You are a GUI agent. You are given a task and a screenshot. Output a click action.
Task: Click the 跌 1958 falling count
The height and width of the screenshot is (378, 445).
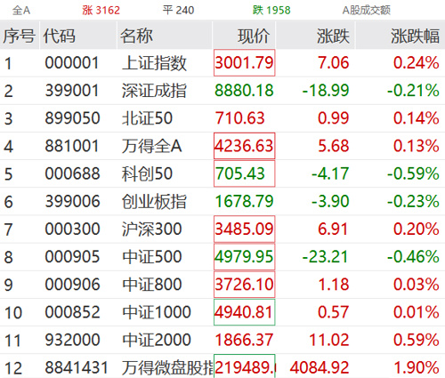271,11
